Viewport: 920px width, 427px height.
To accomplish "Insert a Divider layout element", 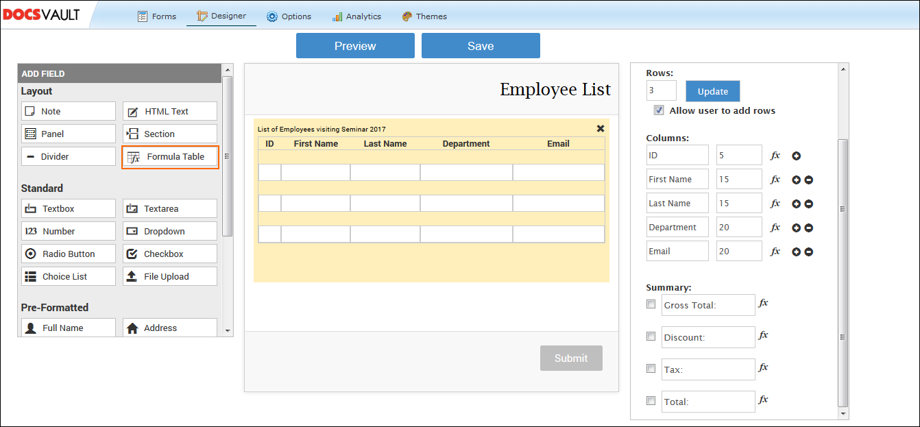I will point(68,156).
